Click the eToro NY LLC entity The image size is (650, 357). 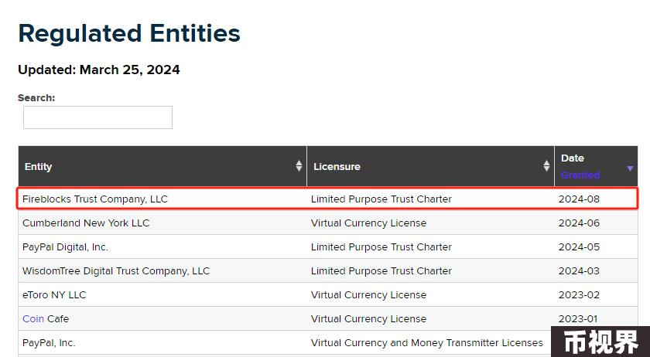tap(54, 294)
